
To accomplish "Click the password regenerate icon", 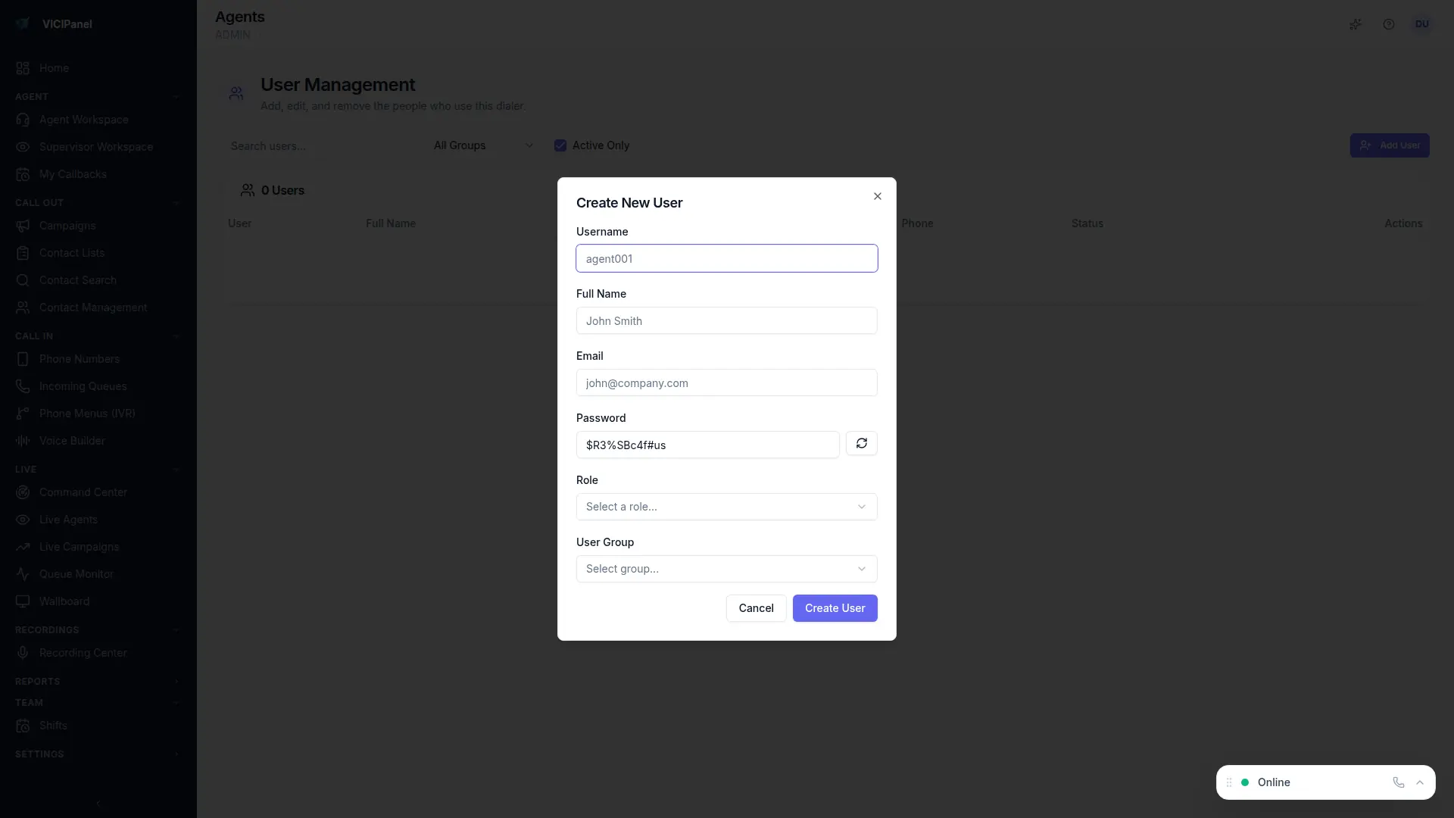I will point(862,444).
